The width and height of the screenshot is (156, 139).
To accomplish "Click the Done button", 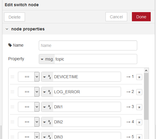I will click(x=141, y=17).
